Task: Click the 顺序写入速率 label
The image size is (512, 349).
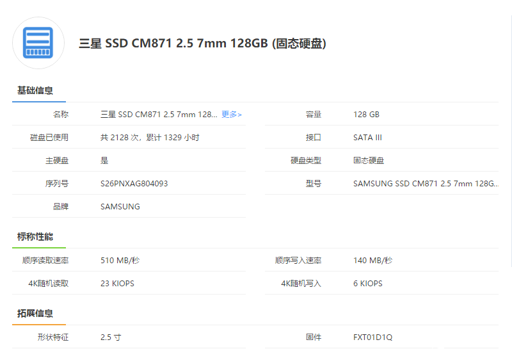Action: pos(298,261)
